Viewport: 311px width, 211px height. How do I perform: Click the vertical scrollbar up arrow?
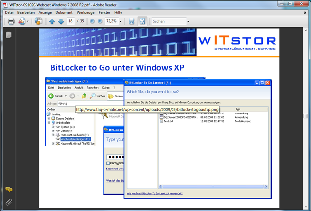306,30
